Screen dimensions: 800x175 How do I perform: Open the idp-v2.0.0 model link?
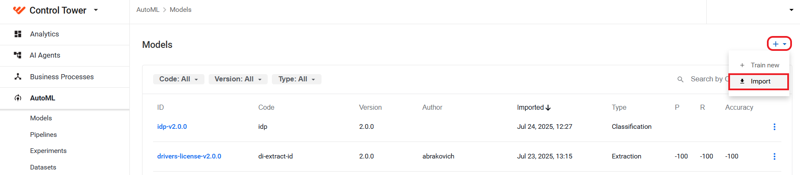(172, 127)
